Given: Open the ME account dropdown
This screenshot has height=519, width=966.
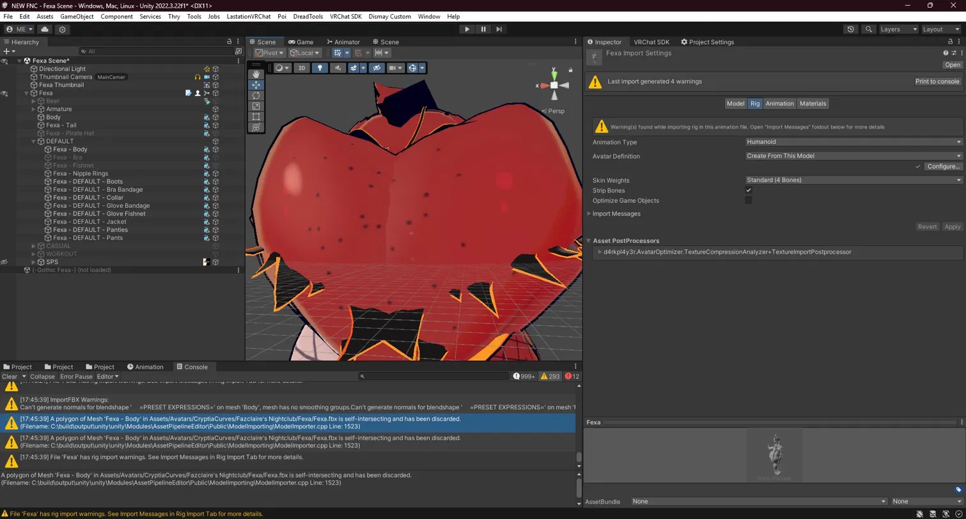Looking at the screenshot, I should [20, 29].
